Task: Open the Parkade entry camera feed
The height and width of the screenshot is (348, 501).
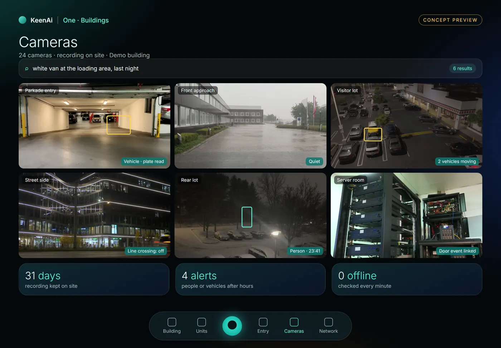Action: click(94, 126)
